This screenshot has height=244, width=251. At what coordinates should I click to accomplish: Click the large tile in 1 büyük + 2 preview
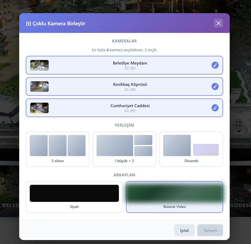(x=115, y=145)
